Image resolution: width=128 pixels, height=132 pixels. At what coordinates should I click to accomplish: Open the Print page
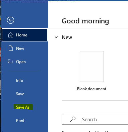(x=20, y=121)
